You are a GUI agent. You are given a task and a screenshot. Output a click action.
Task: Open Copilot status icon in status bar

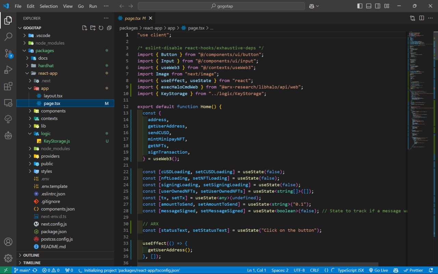[x=396, y=270]
